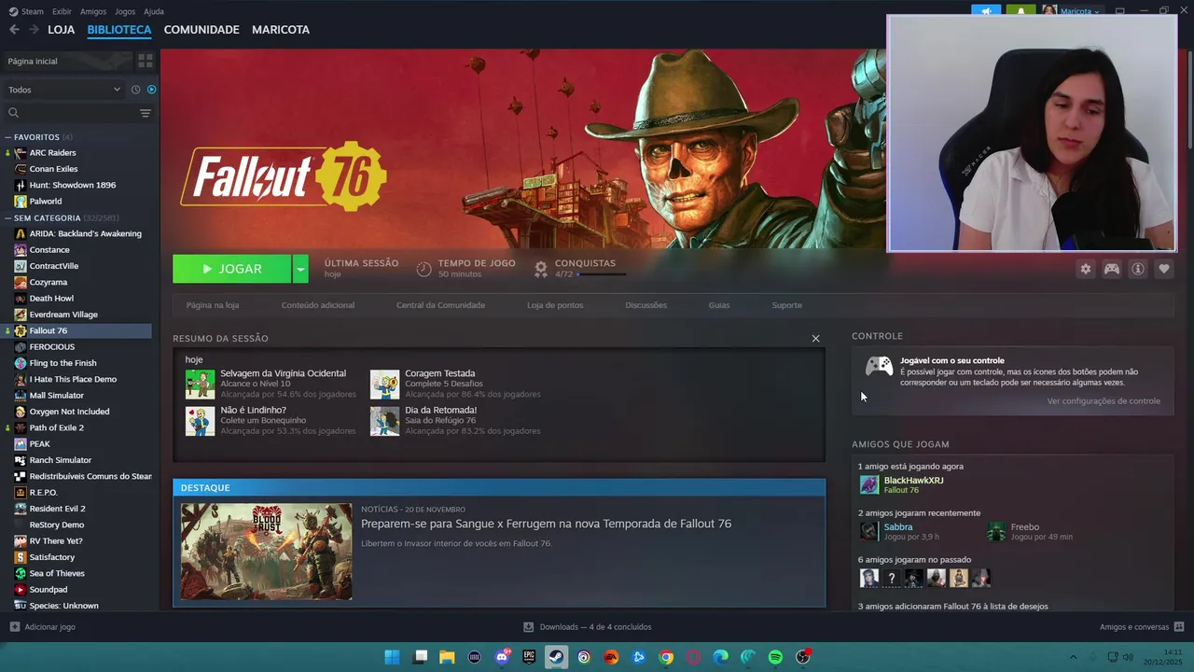Open the Conteúdo adicional tab
This screenshot has width=1194, height=672.
click(x=318, y=305)
